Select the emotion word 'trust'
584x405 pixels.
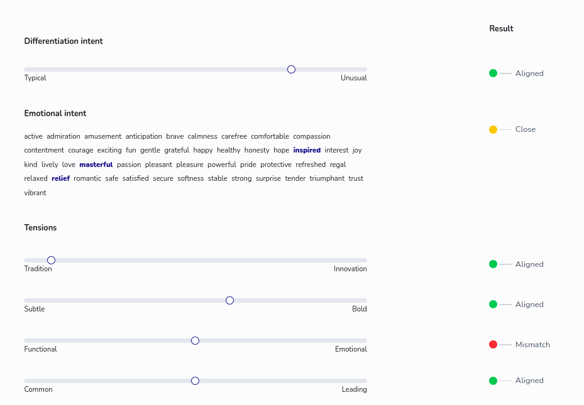coord(356,178)
